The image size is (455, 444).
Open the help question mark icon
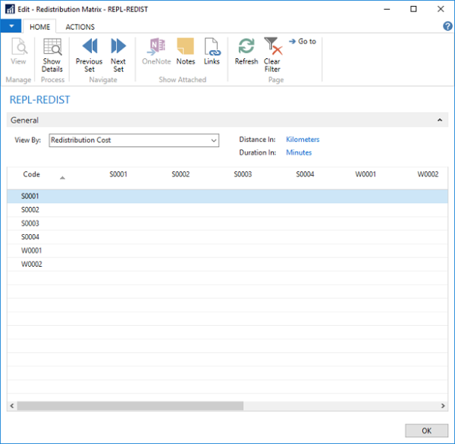tap(447, 27)
